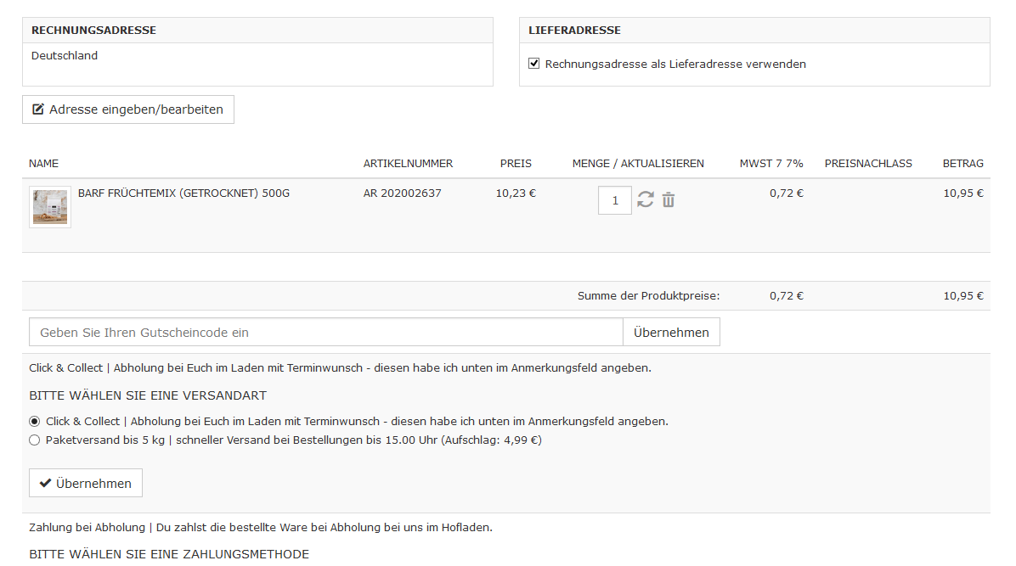1016x566 pixels.
Task: Click the RECHNUNGSADRESSE panel header
Action: [93, 31]
